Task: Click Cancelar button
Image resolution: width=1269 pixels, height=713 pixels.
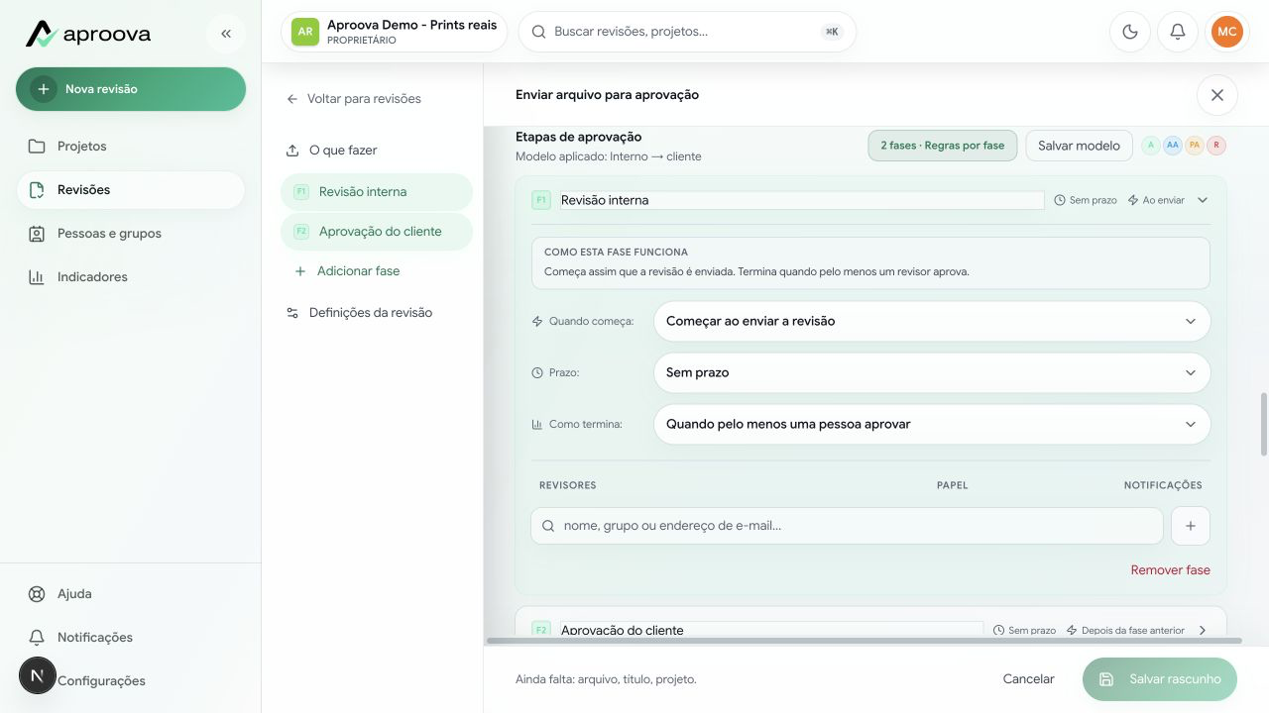Action: tap(1028, 679)
